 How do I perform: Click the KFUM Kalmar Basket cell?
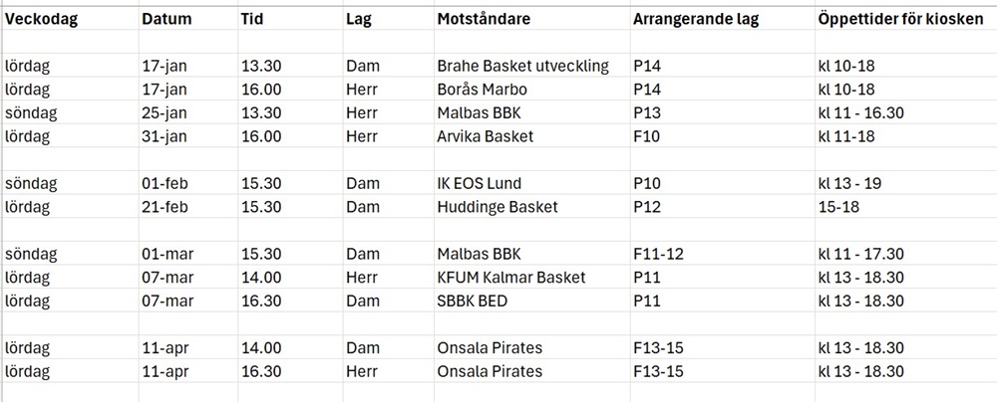tap(511, 277)
